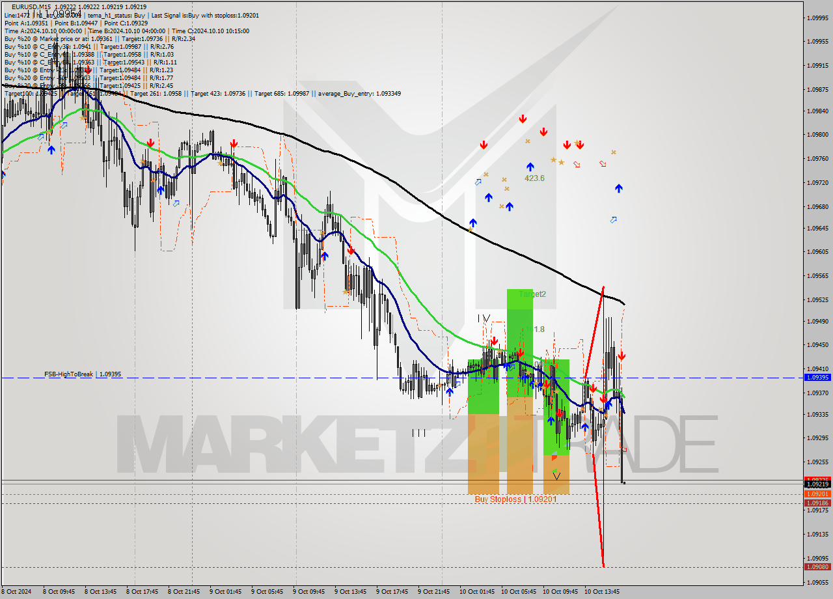Click the 1.09410 price axis label
Image resolution: width=833 pixels, height=599 pixels.
817,369
